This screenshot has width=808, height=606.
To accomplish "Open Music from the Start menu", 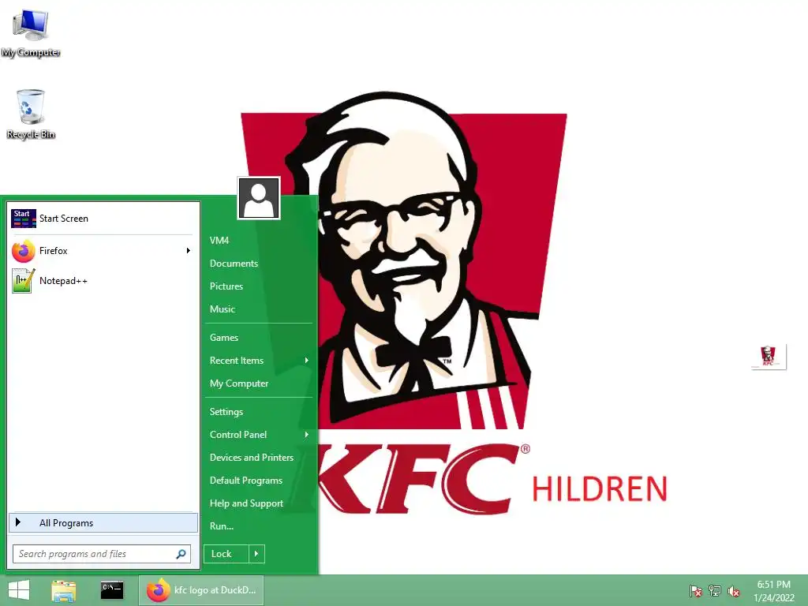I will point(222,309).
